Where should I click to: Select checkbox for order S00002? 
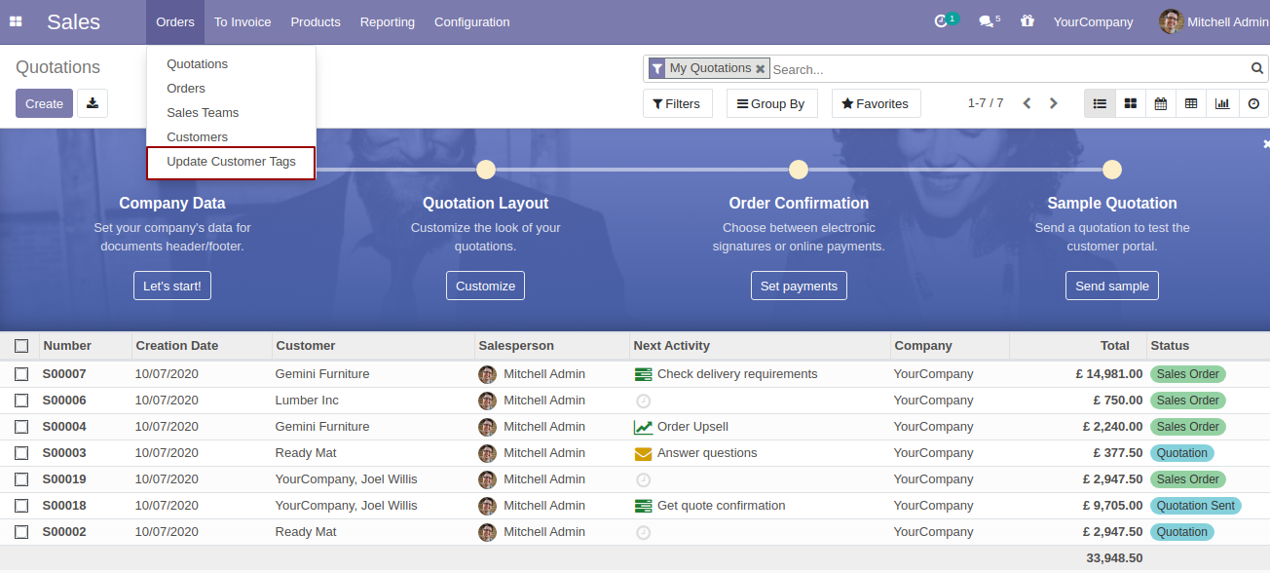(21, 532)
